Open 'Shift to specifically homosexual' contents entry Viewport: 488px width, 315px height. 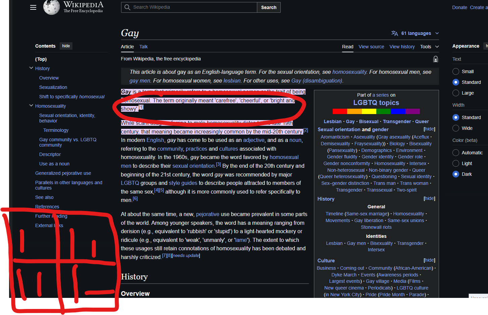coord(72,97)
